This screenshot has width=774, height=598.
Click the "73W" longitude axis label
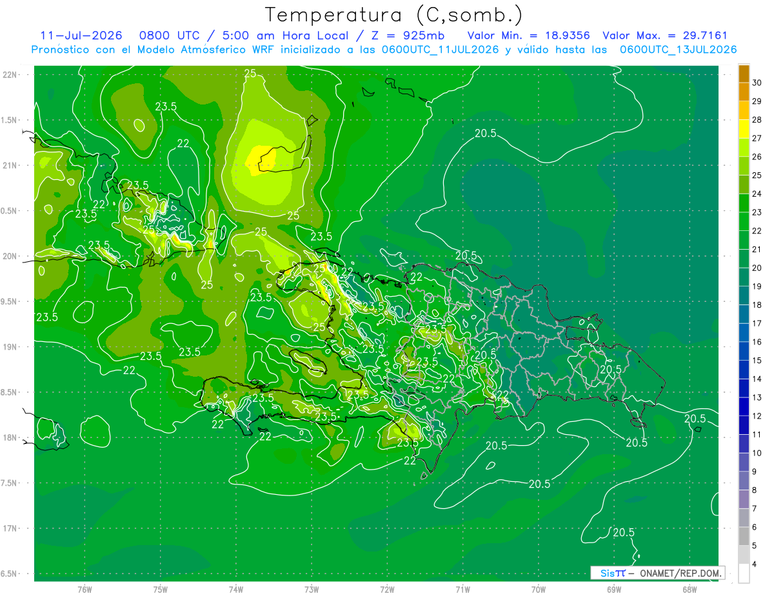click(x=312, y=590)
